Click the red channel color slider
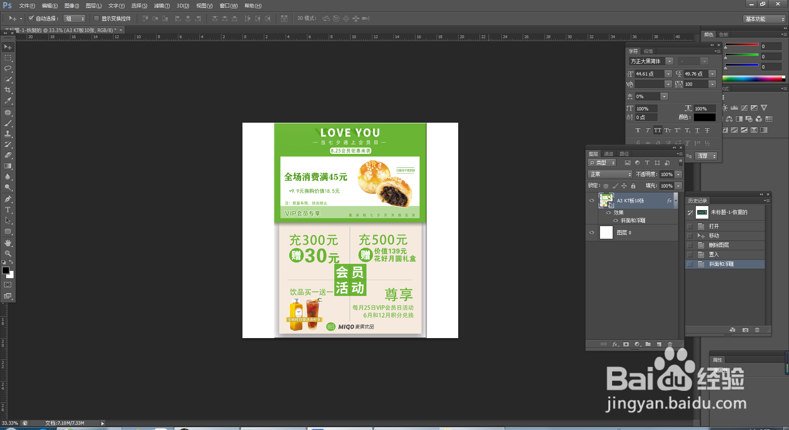The image size is (789, 430). coord(742,44)
